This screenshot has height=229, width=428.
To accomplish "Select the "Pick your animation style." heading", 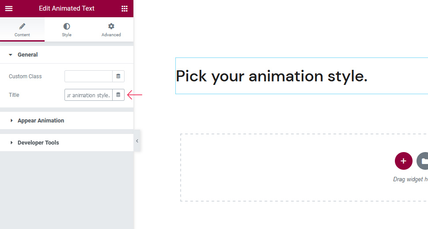I will click(x=272, y=76).
